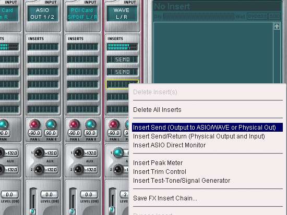This screenshot has width=287, height=215.
Task: Click INSERTS label on WAVE strip
Action: pos(115,39)
